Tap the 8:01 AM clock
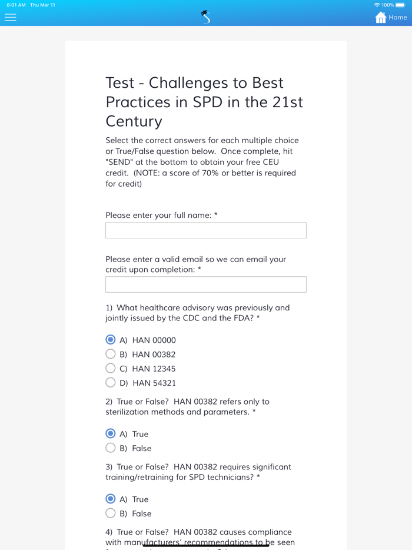Screen dimensions: 412x550 click(16, 5)
